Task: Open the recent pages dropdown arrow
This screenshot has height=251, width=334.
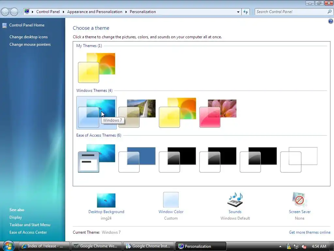Action: (21, 12)
